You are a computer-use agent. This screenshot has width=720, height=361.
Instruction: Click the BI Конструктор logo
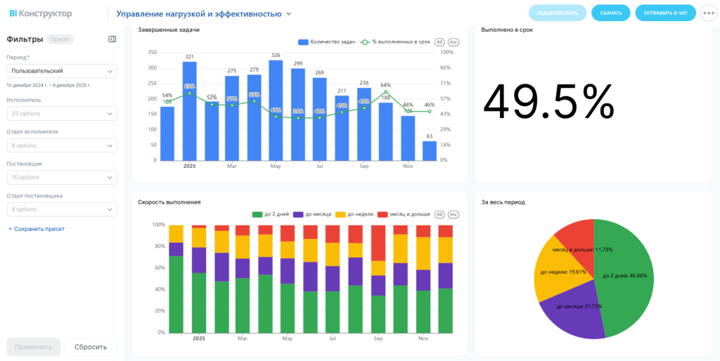click(x=40, y=14)
